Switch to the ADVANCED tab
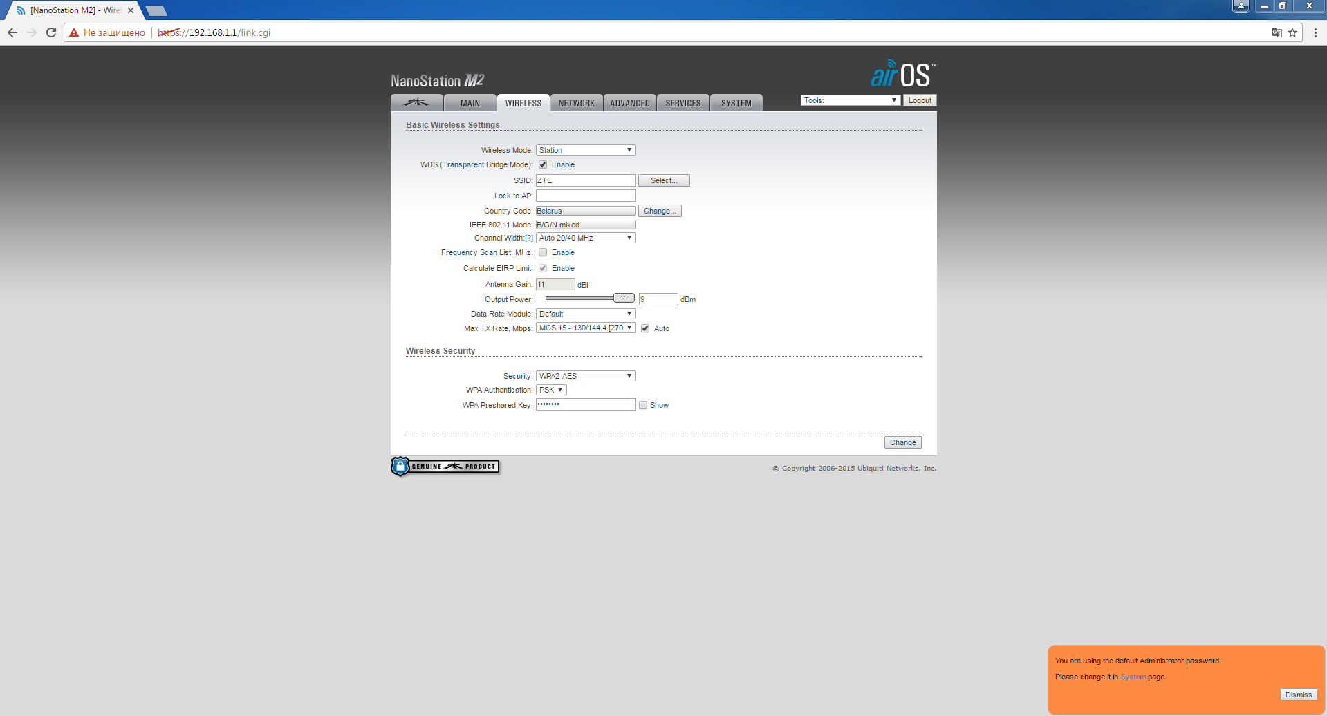Image resolution: width=1327 pixels, height=716 pixels. click(x=630, y=103)
